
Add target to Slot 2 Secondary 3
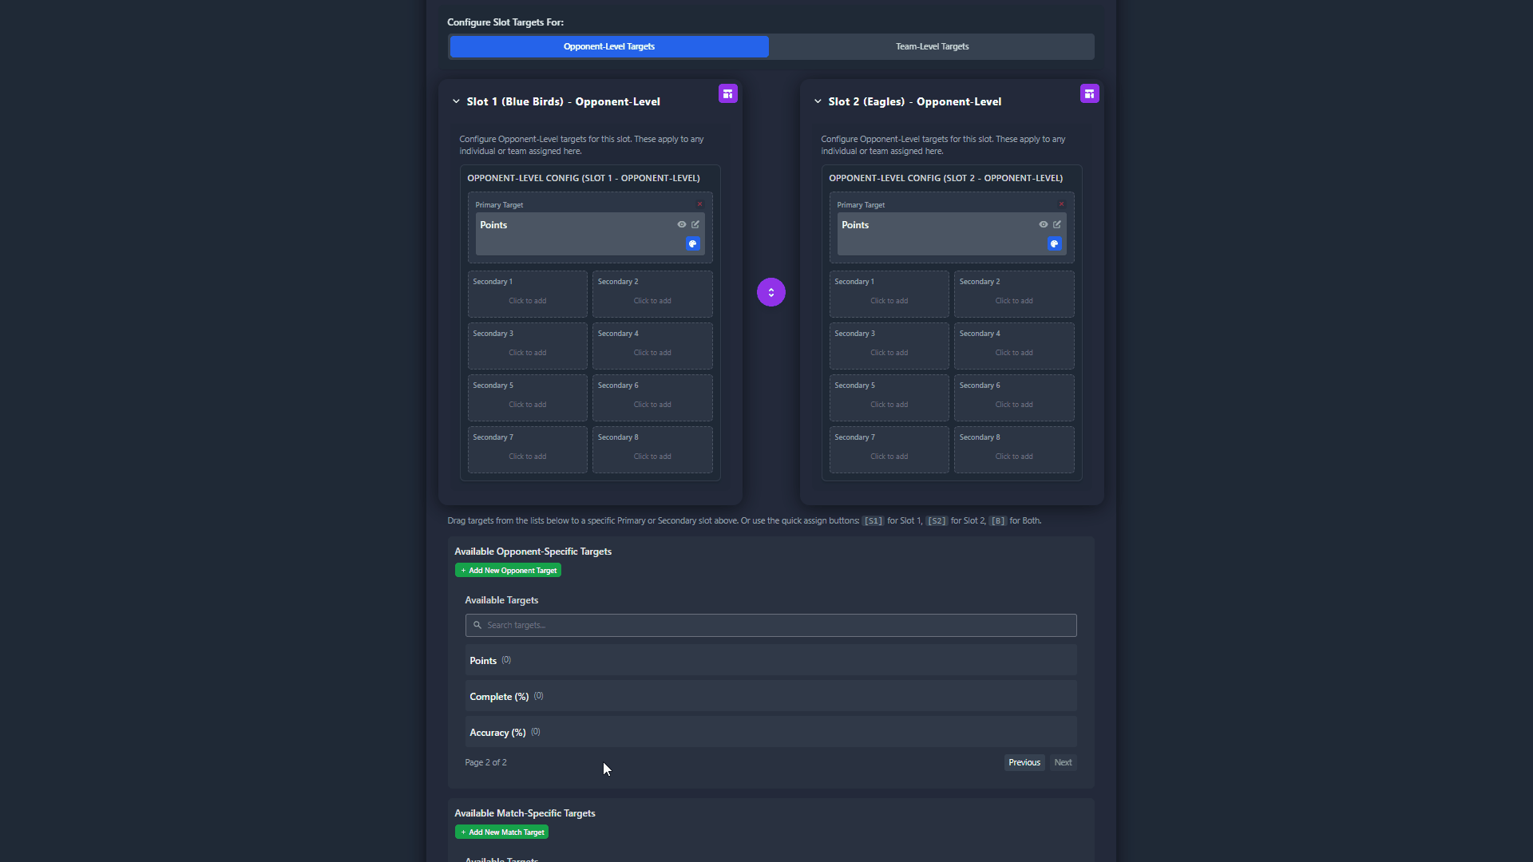[889, 346]
